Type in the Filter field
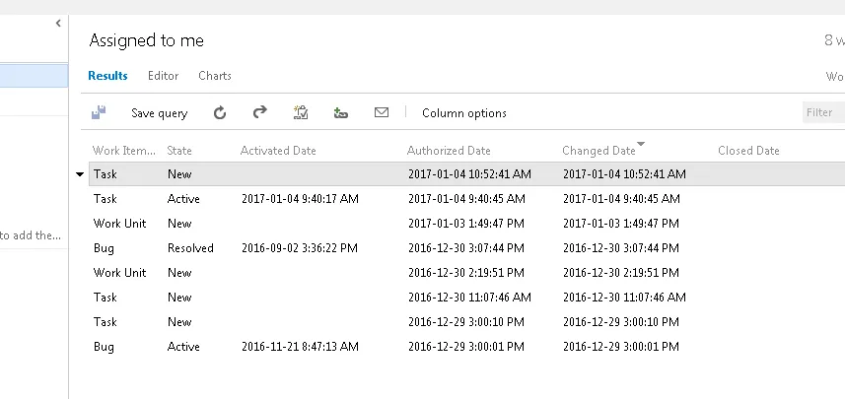 823,112
